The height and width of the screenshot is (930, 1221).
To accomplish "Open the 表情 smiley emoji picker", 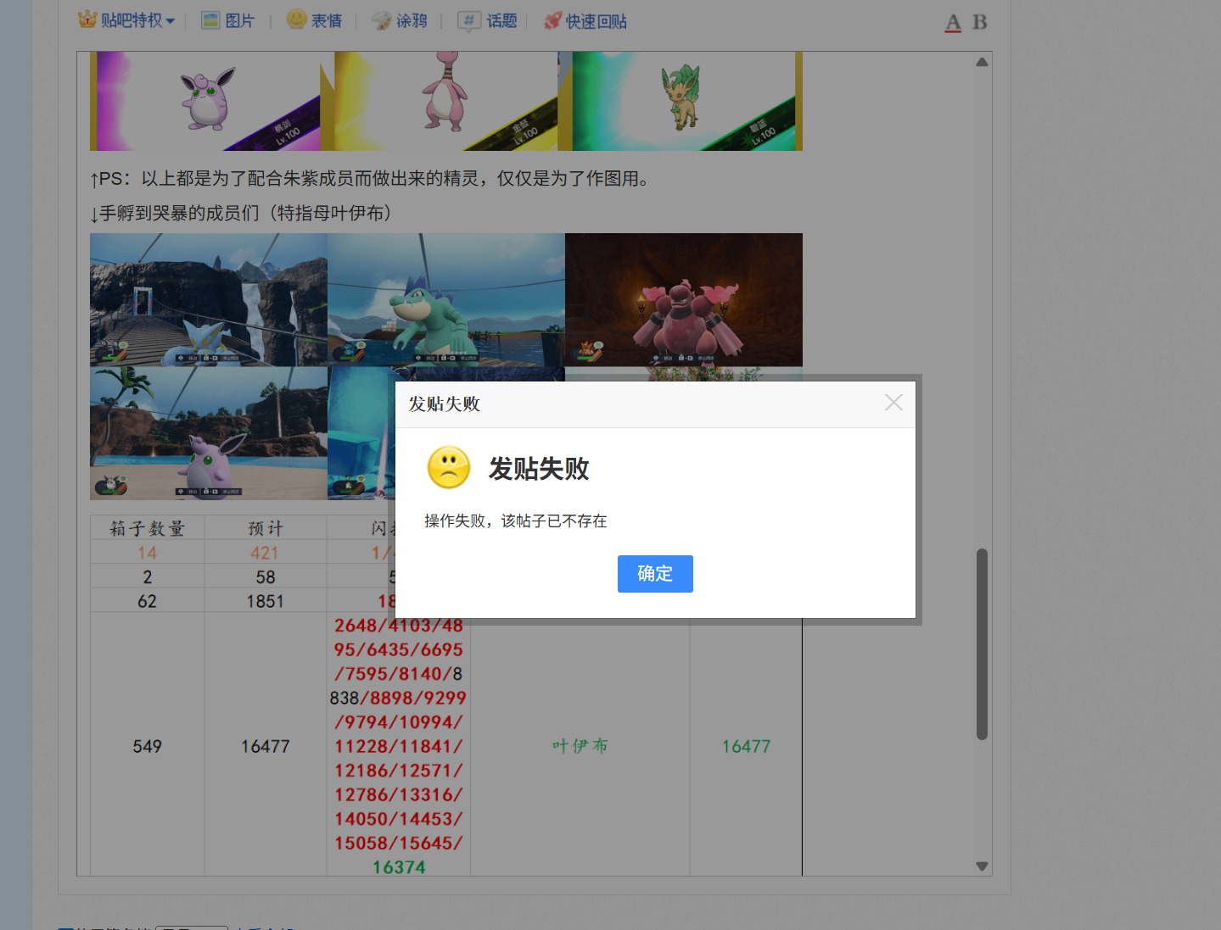I will pos(296,19).
